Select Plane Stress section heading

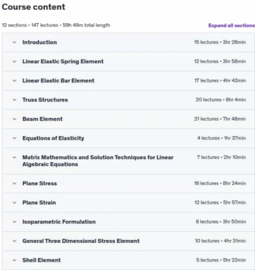40,183
